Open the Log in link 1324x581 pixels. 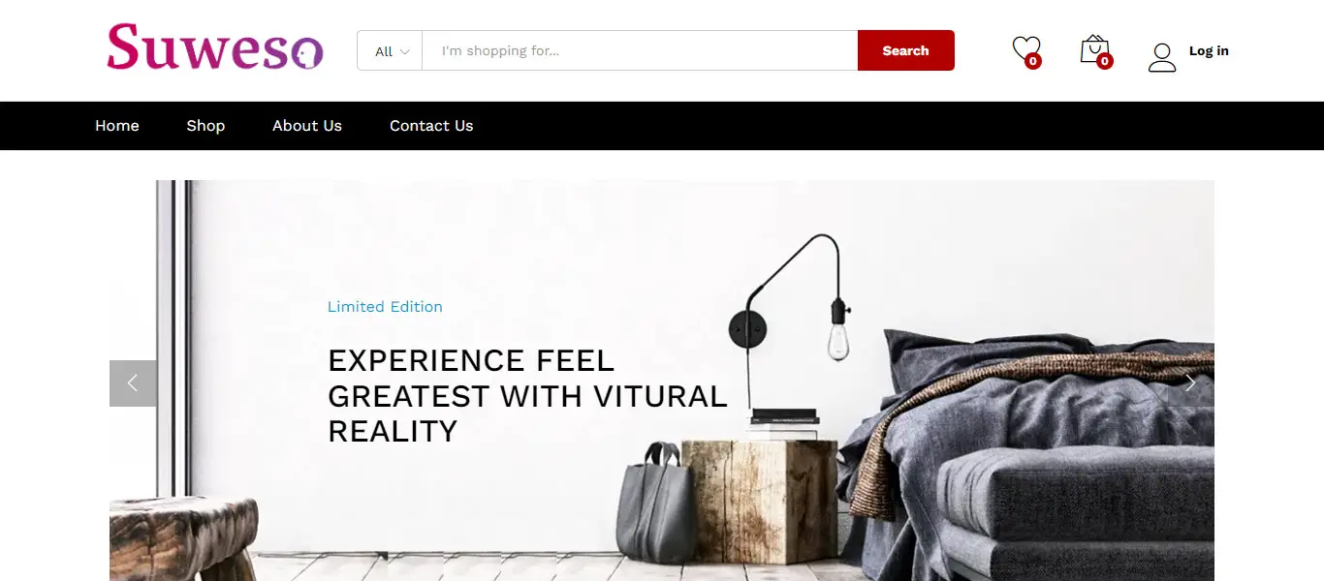[x=1209, y=50]
